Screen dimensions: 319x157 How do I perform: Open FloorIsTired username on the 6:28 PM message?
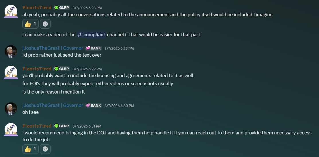click(37, 8)
